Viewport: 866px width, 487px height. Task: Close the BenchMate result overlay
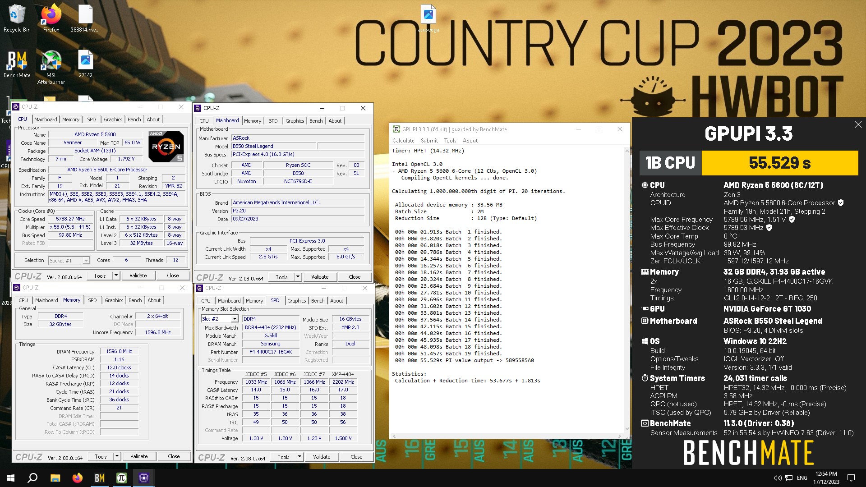[858, 124]
